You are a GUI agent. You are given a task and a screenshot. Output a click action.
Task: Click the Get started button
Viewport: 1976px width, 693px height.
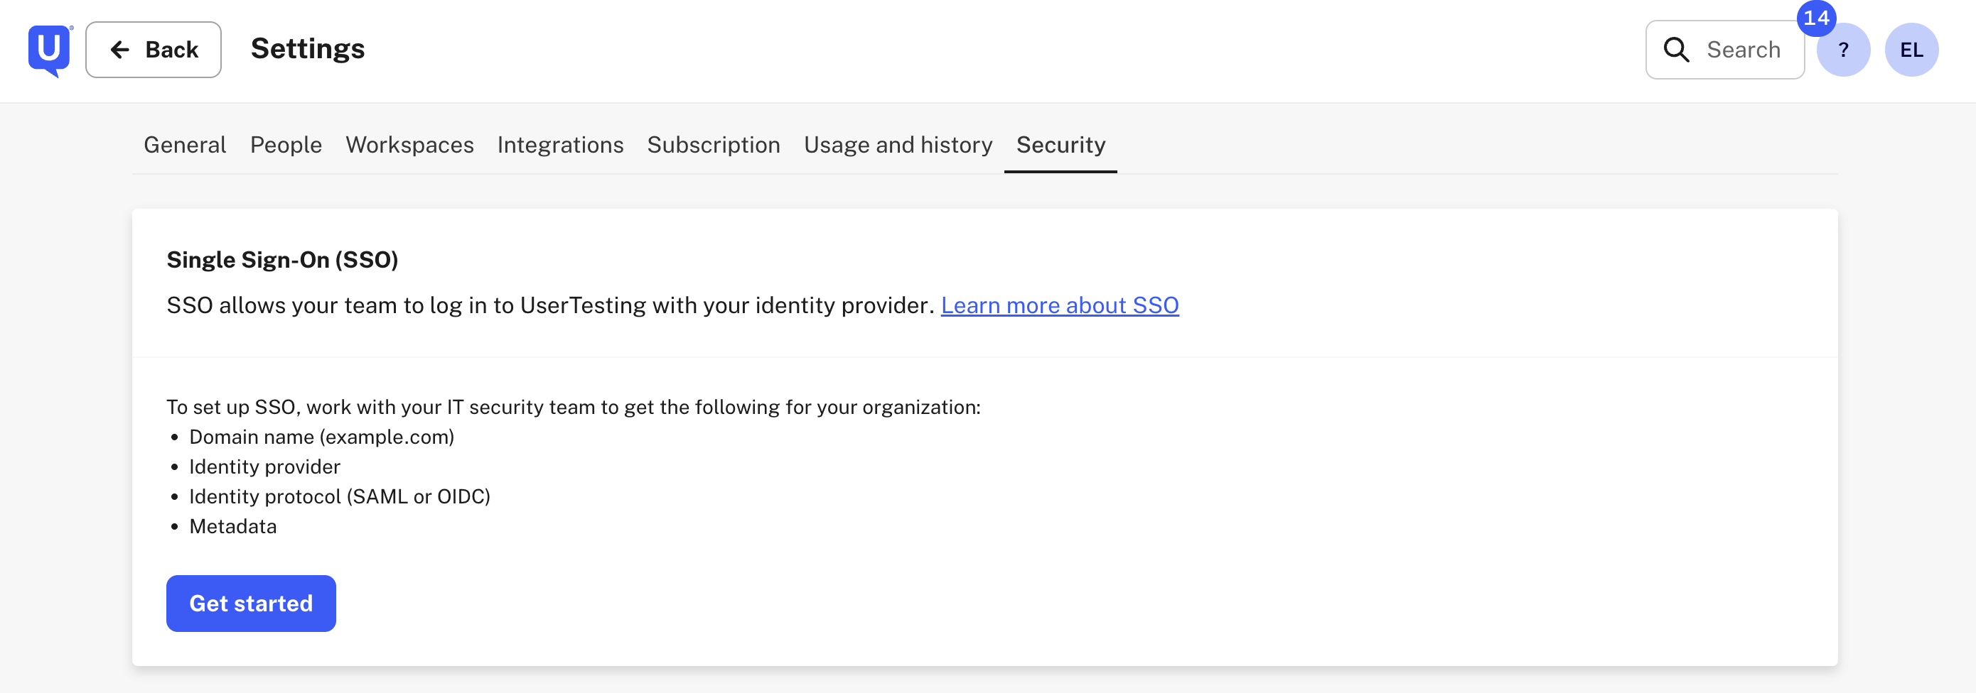(x=251, y=604)
